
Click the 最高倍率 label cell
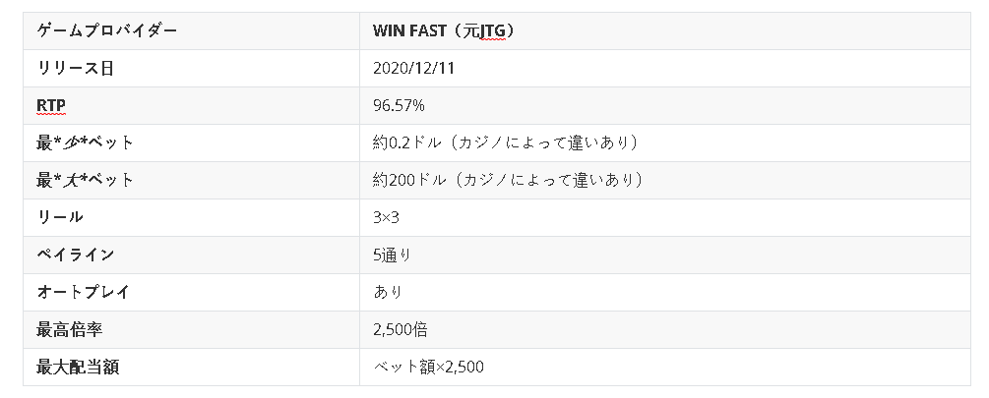[69, 329]
